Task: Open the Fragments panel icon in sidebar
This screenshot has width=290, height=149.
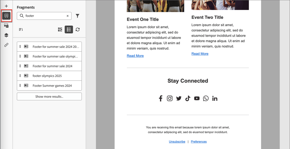Action: (x=6, y=16)
